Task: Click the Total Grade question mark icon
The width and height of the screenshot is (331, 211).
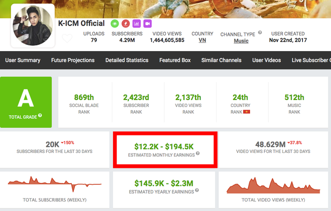Action: click(x=40, y=115)
